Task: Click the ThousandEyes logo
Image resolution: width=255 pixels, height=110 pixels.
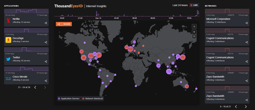Action: point(68,6)
